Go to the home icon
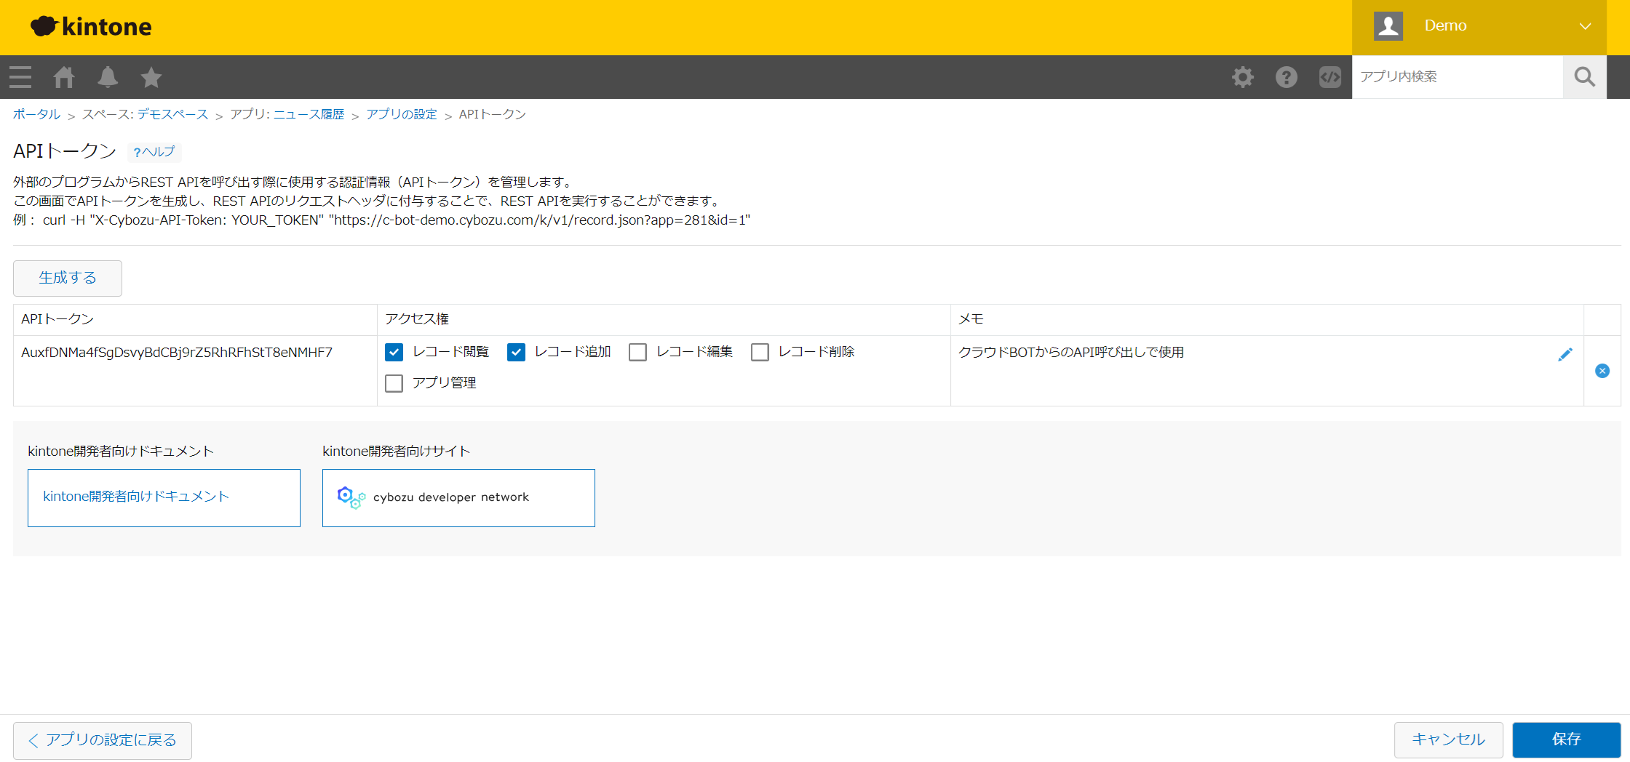This screenshot has width=1630, height=762. [64, 77]
